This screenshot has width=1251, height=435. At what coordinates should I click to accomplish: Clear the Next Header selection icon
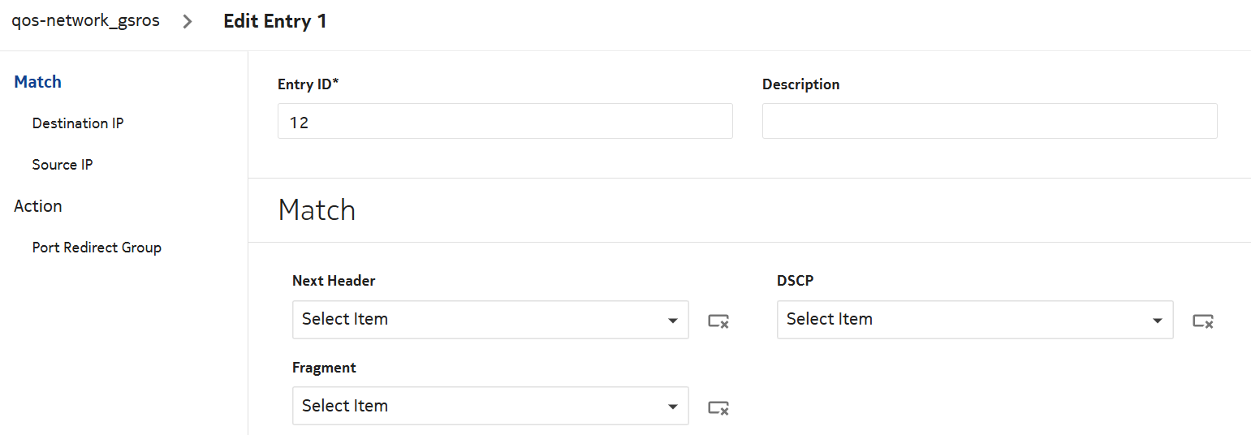[718, 321]
